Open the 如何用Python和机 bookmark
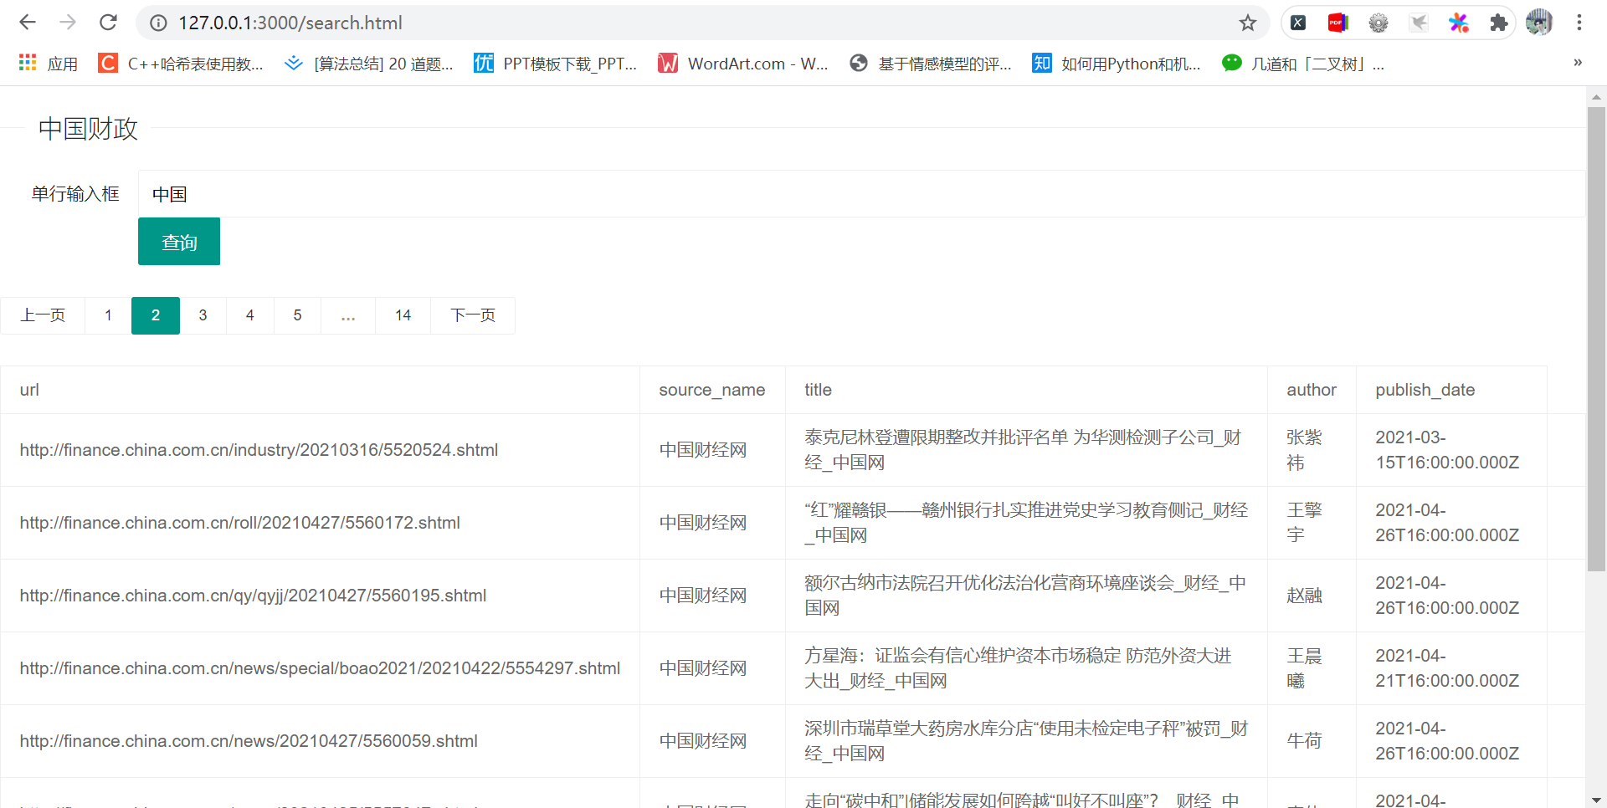 pos(1117,64)
